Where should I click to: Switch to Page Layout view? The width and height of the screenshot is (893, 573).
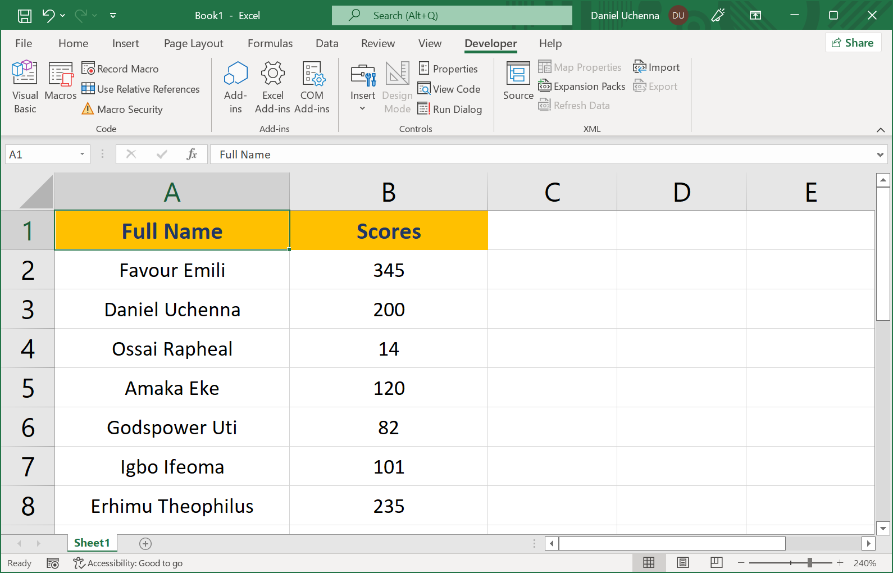[x=682, y=563]
